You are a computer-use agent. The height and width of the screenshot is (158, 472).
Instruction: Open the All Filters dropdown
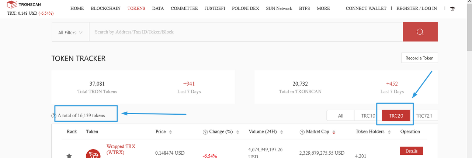click(x=70, y=32)
